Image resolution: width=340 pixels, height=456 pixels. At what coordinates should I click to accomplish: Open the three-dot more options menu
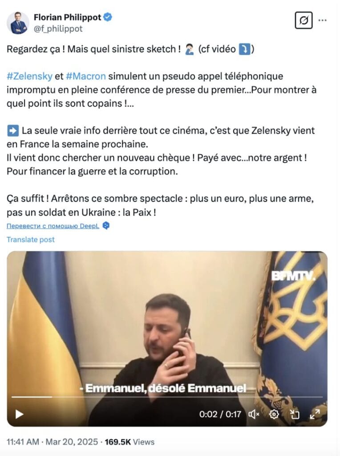tap(323, 20)
